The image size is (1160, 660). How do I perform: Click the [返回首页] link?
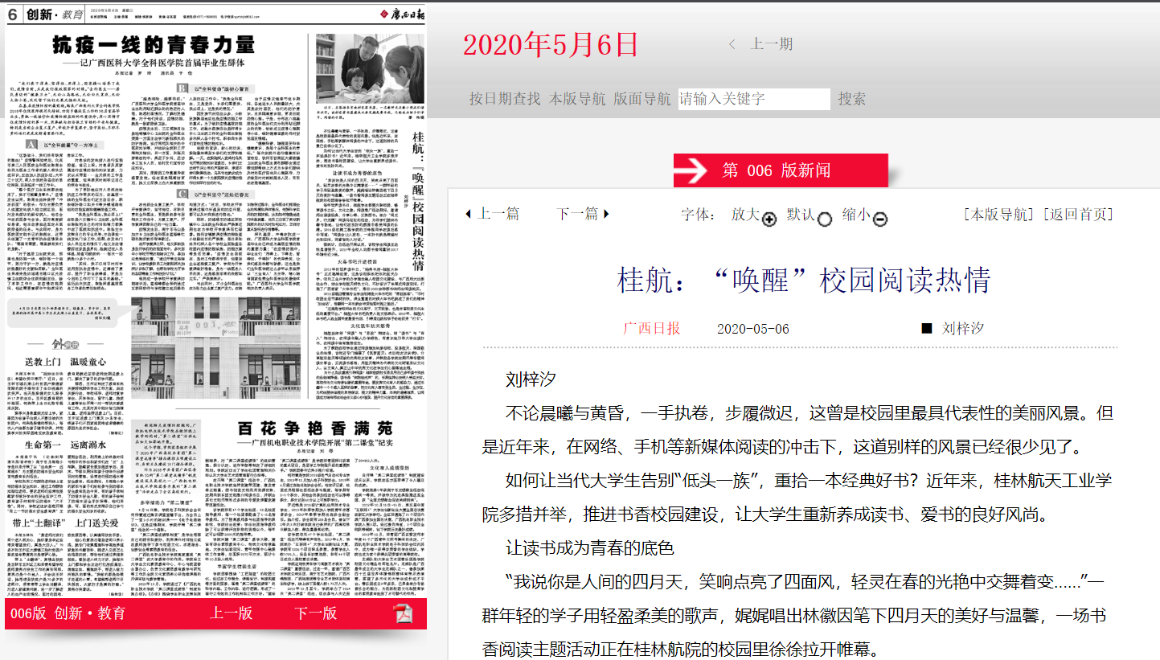[x=1080, y=214]
